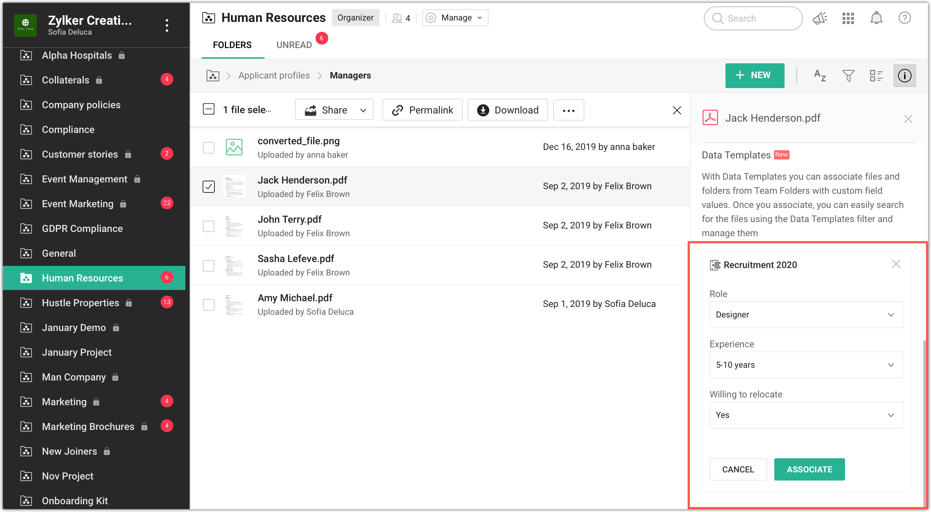
Task: Open the Experience dropdown showing 5-10 years
Action: tap(806, 365)
